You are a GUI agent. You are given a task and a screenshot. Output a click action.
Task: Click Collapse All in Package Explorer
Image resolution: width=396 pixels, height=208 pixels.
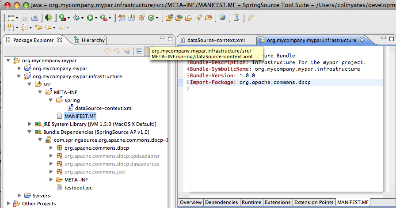tap(139, 51)
